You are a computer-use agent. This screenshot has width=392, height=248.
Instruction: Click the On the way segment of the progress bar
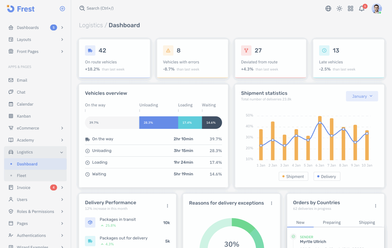click(111, 122)
